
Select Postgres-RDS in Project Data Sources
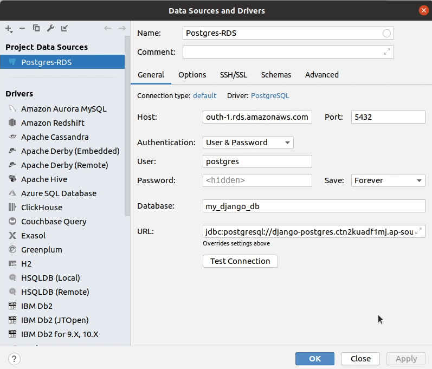pyautogui.click(x=46, y=62)
